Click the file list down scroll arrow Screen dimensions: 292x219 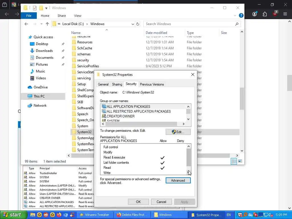point(242,151)
